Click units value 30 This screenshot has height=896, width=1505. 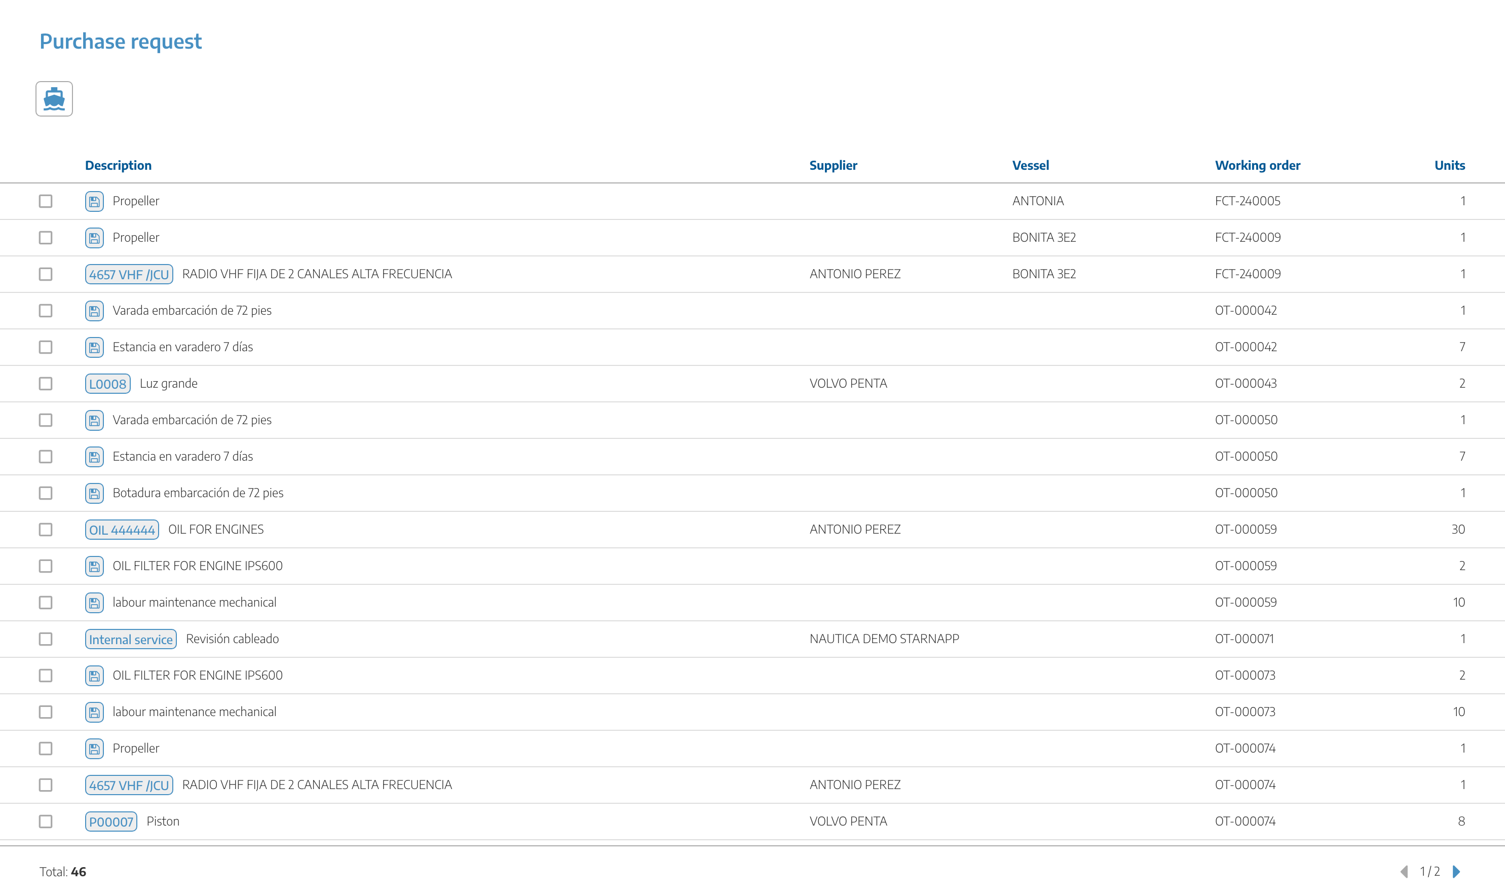tap(1458, 530)
